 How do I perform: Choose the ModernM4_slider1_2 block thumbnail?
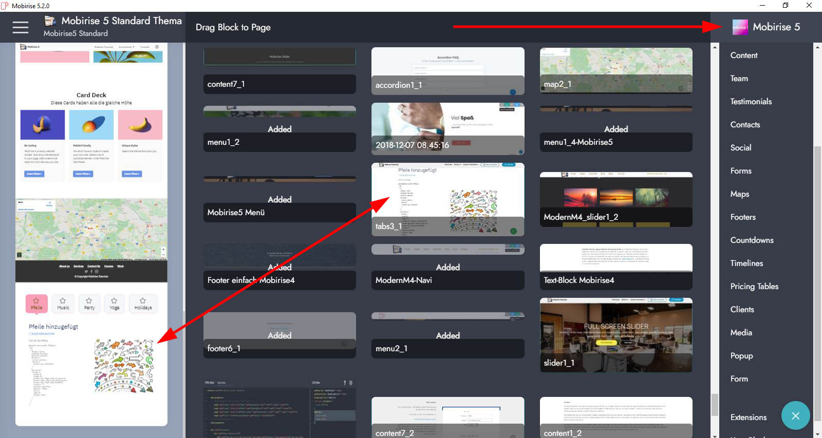tap(615, 199)
